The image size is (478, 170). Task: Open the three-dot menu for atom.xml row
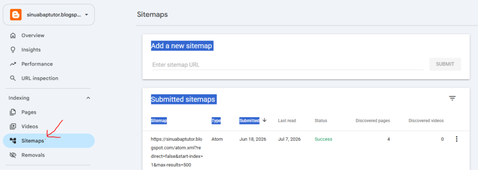(x=457, y=139)
